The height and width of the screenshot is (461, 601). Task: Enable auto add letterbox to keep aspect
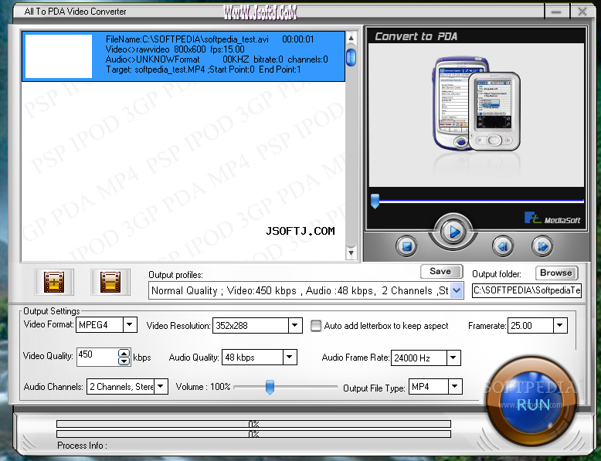[x=316, y=326]
